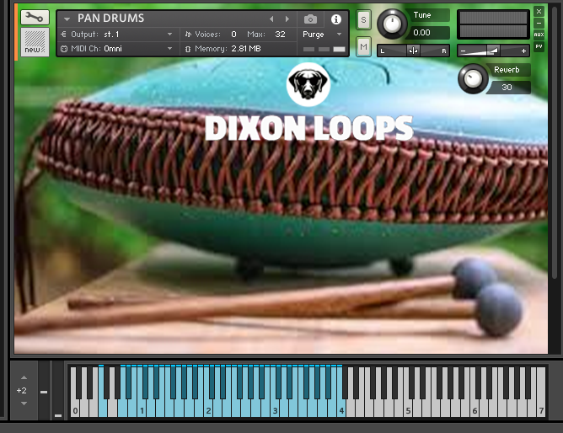Collapse the PAN DRUMS instrument header
563x433 pixels.
click(67, 19)
